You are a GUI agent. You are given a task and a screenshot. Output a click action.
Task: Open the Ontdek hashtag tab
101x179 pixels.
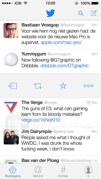click(63, 172)
